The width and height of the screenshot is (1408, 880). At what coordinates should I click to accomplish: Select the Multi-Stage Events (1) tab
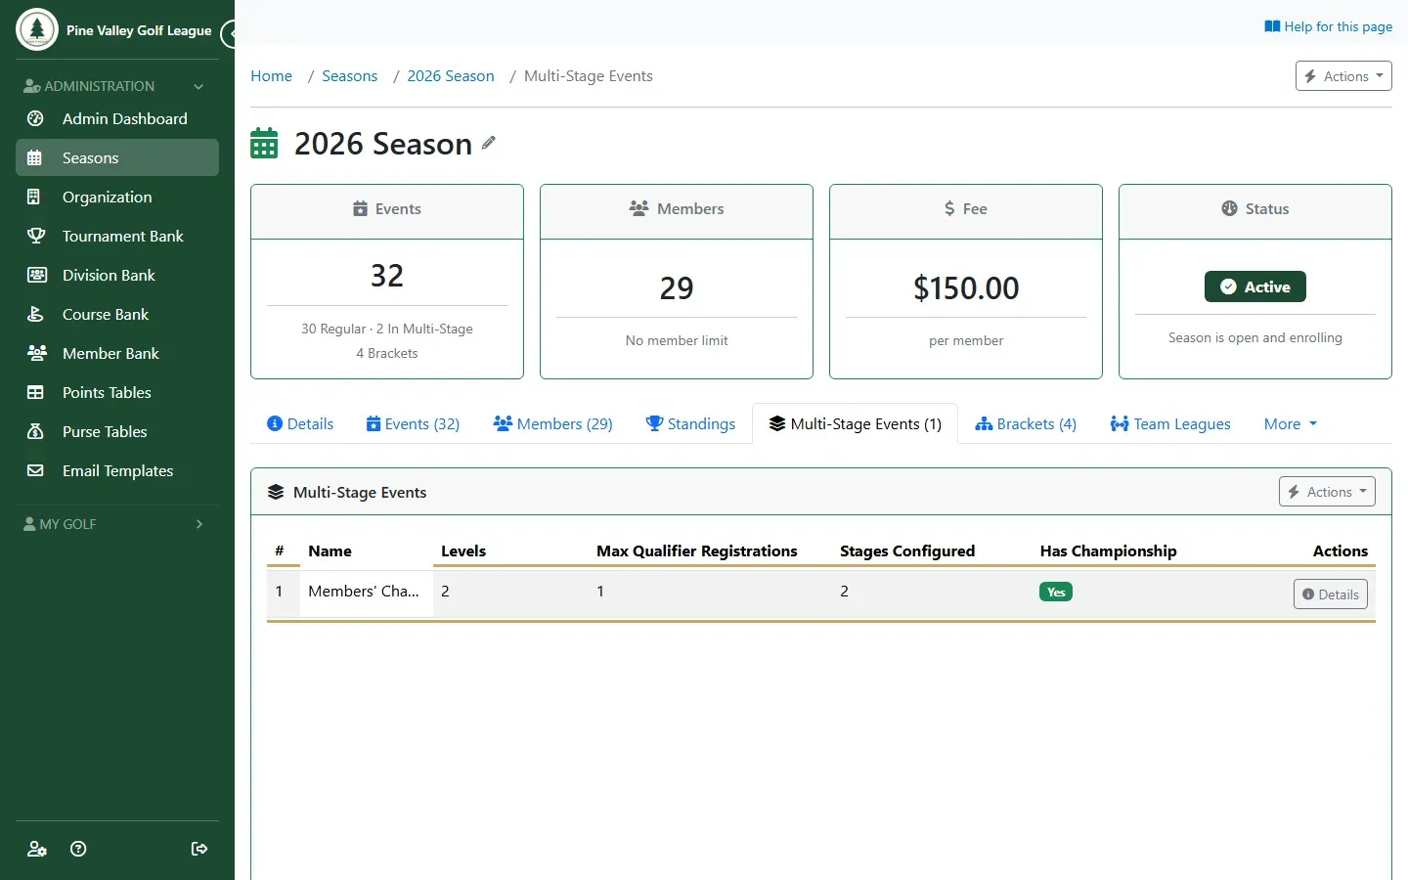coord(856,423)
